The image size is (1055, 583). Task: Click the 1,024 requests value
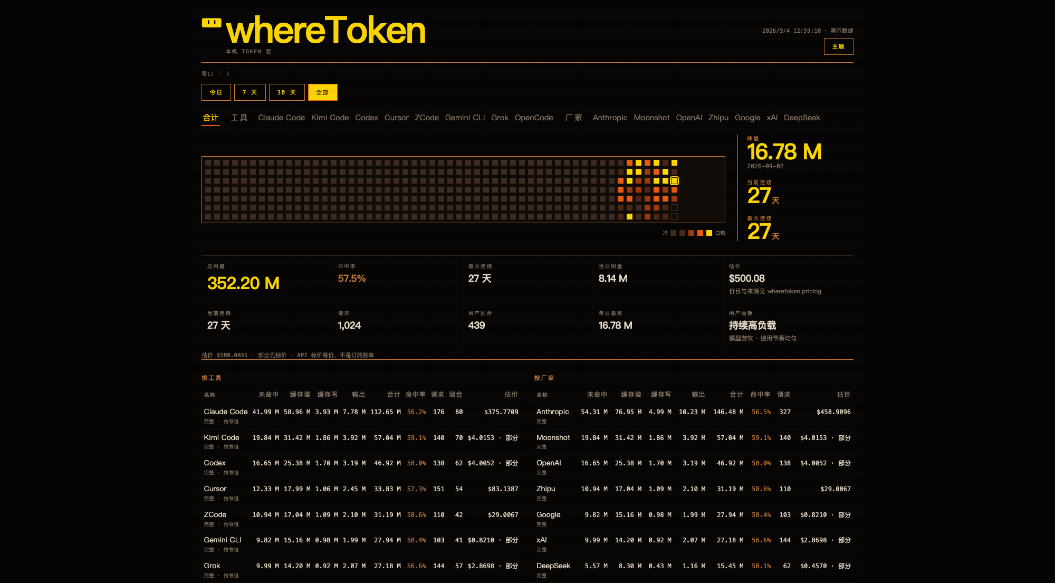click(x=349, y=326)
